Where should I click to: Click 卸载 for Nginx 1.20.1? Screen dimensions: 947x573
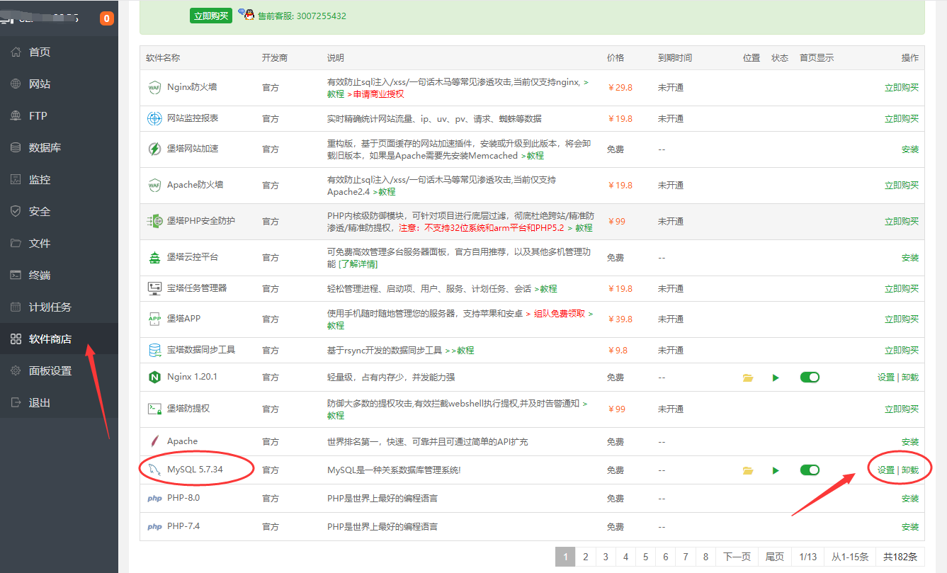tap(910, 378)
